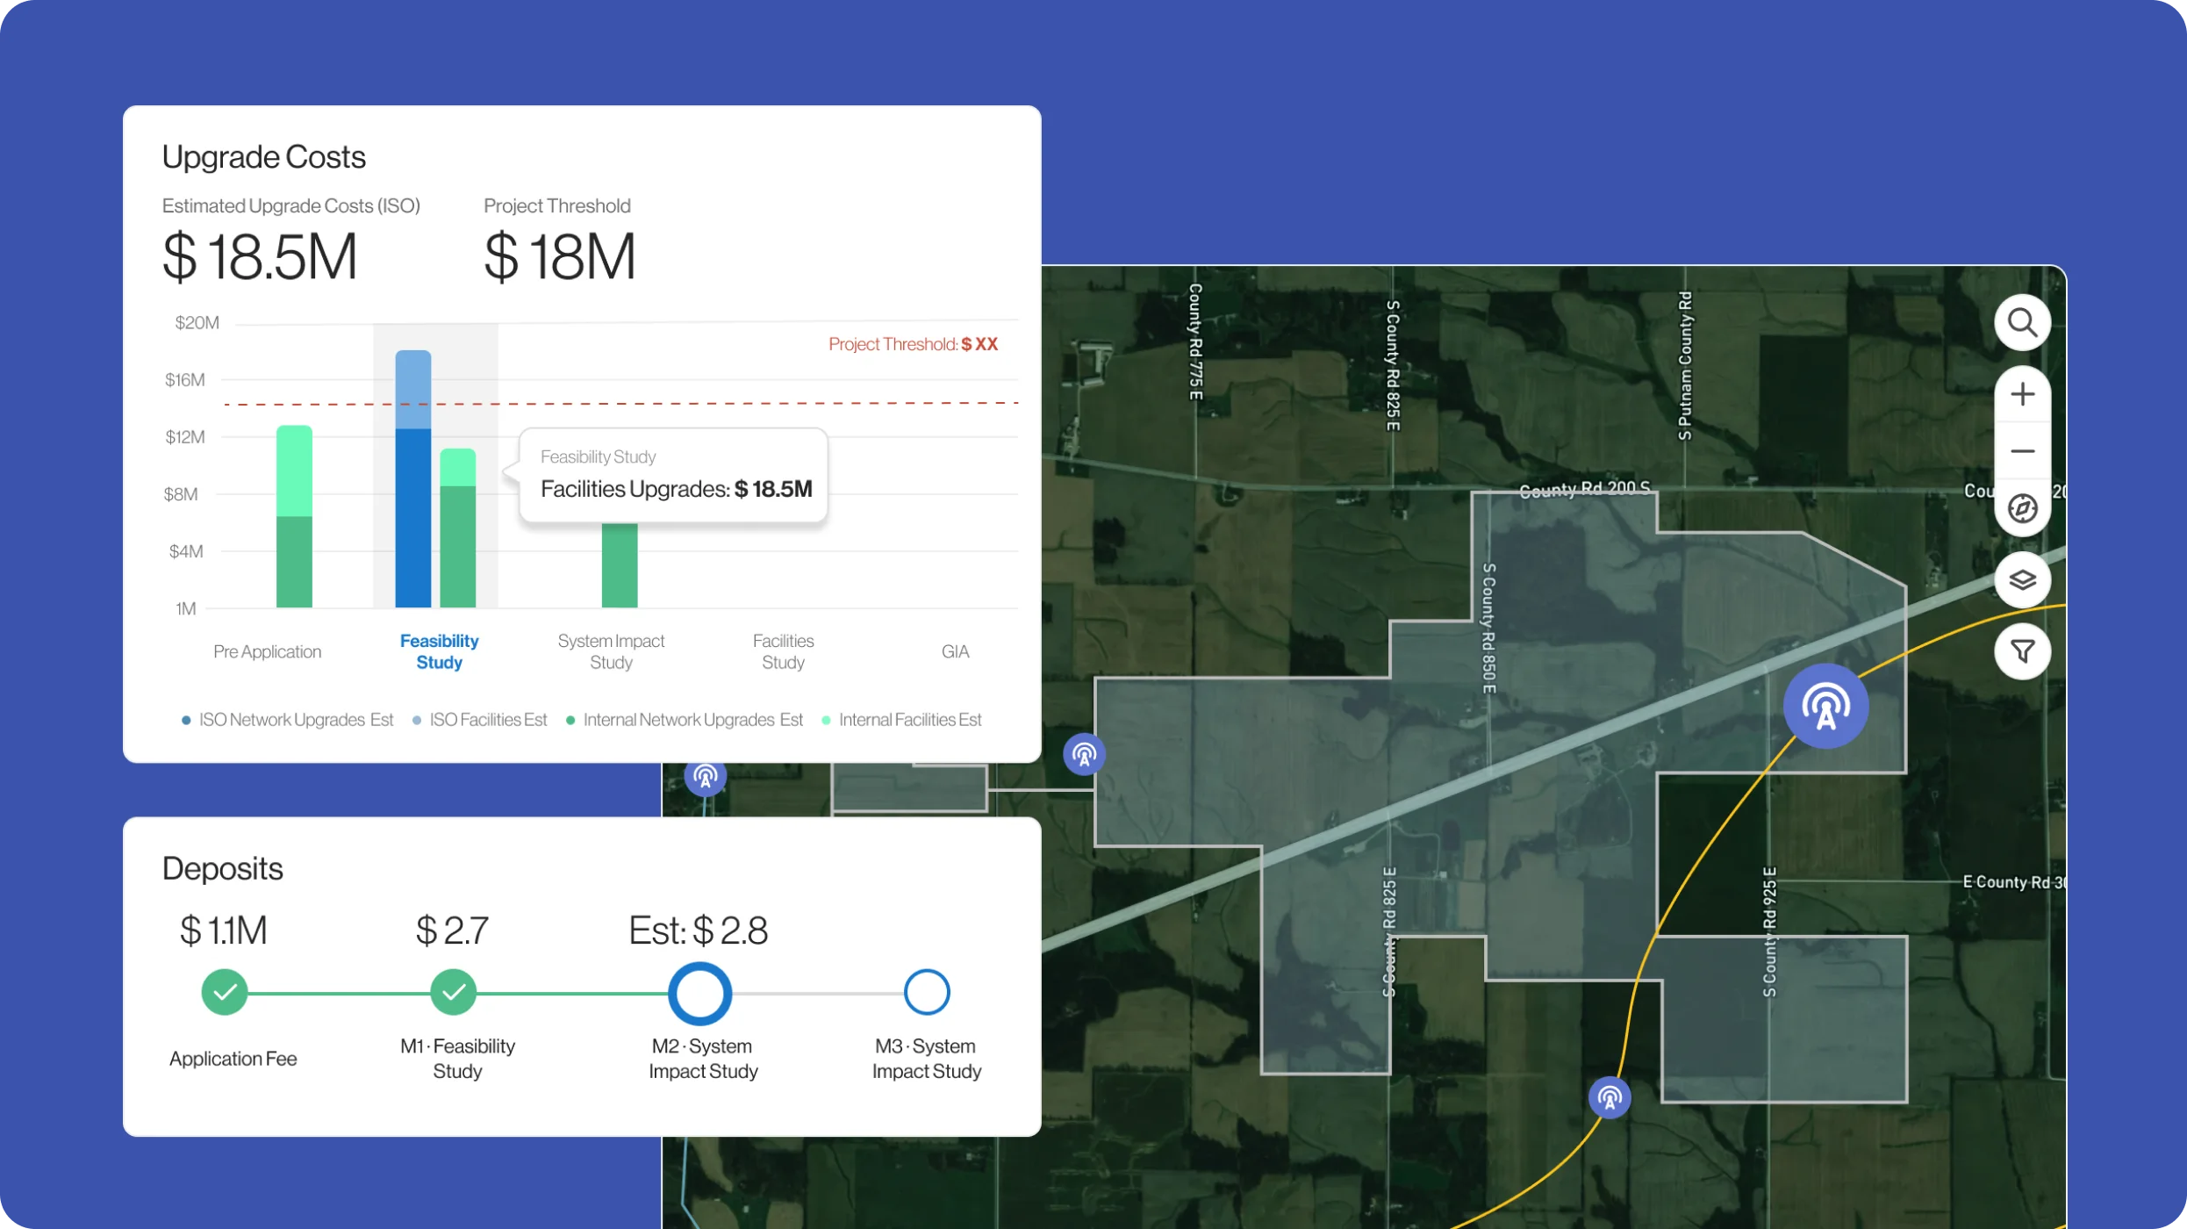Open the map layers icon
This screenshot has height=1229, width=2187.
[x=2022, y=580]
